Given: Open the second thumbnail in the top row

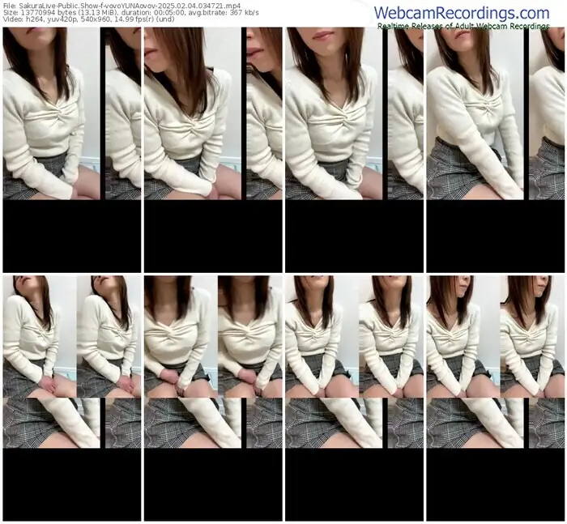Looking at the screenshot, I should point(213,113).
